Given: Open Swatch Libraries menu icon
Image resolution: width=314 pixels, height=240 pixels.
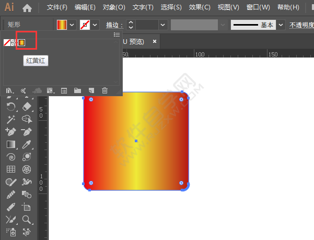Looking at the screenshot, I should click(9, 90).
